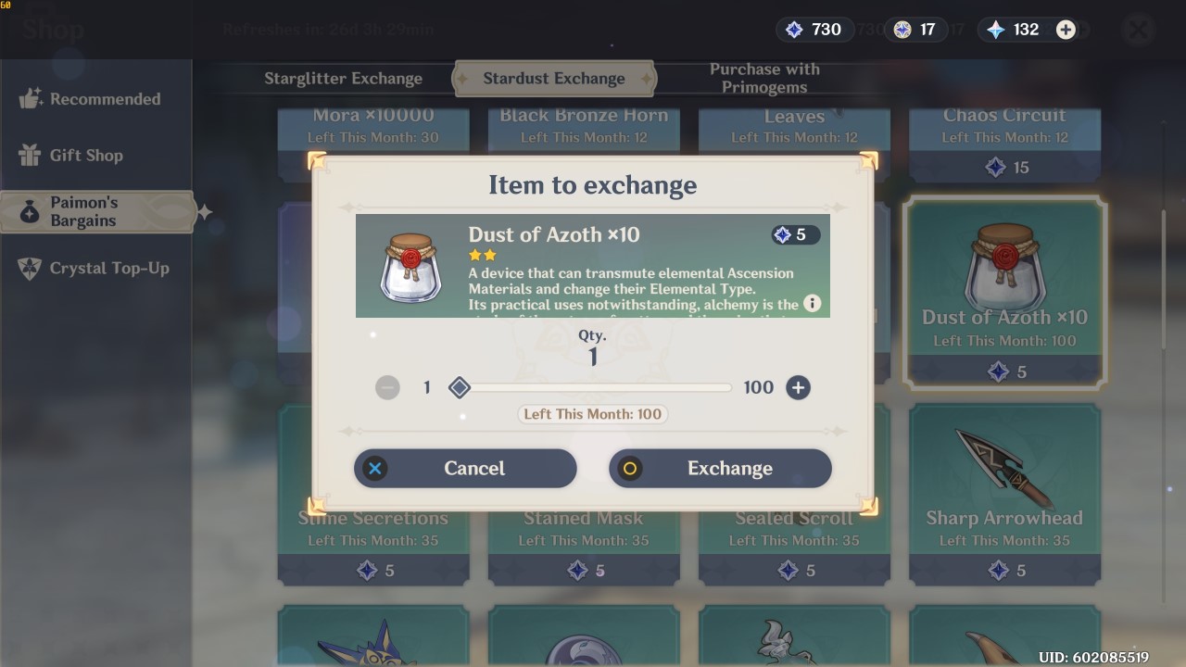Switch to Purchase with Primogems tab
Screen dimensions: 1186x667
[764, 78]
